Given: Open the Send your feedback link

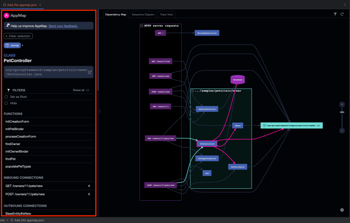Looking at the screenshot, I should [63, 26].
